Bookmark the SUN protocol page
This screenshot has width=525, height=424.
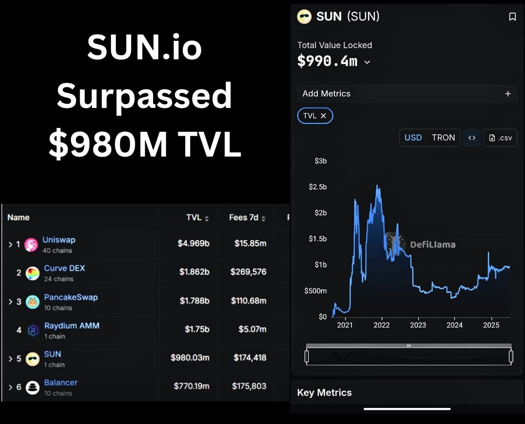512,17
